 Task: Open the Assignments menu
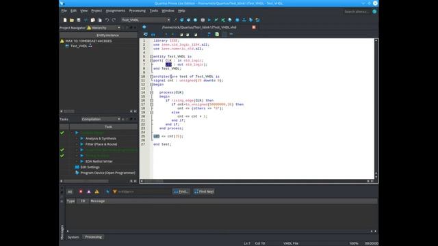click(116, 11)
